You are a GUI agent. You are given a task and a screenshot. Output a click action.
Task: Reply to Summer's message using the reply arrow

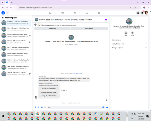coord(64,90)
